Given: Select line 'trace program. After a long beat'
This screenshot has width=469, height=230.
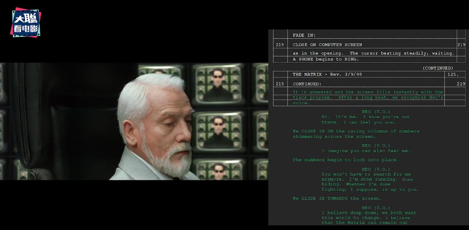Looking at the screenshot, I should pos(368,97).
